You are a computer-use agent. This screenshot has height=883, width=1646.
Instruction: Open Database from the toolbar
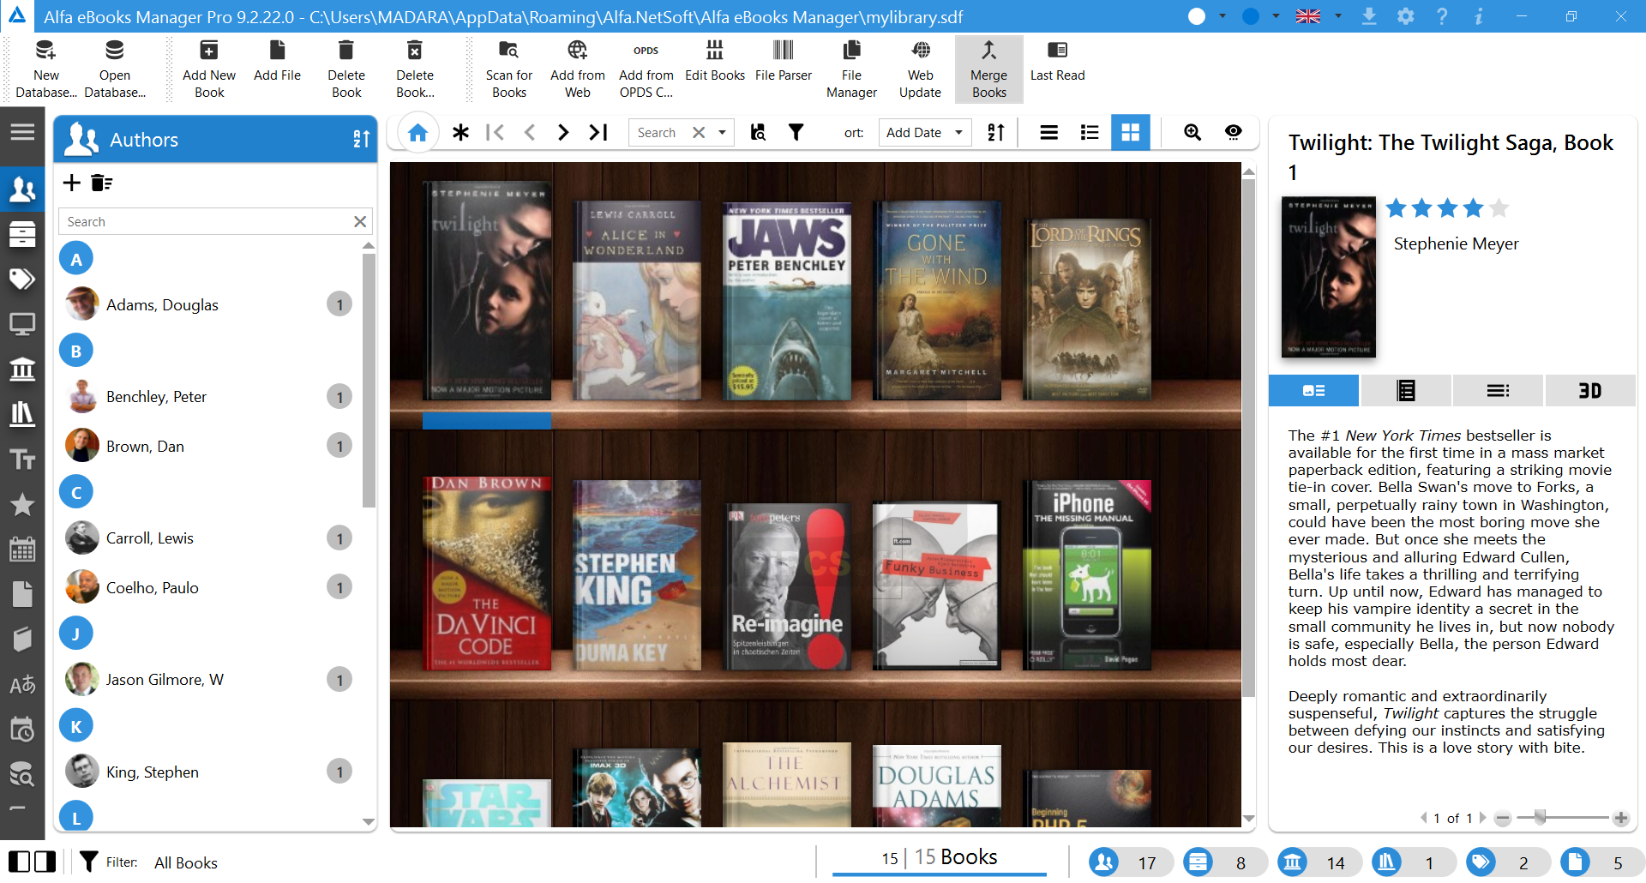coord(115,69)
